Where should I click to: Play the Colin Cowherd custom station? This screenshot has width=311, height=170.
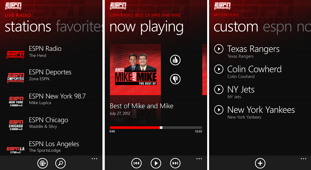219,69
